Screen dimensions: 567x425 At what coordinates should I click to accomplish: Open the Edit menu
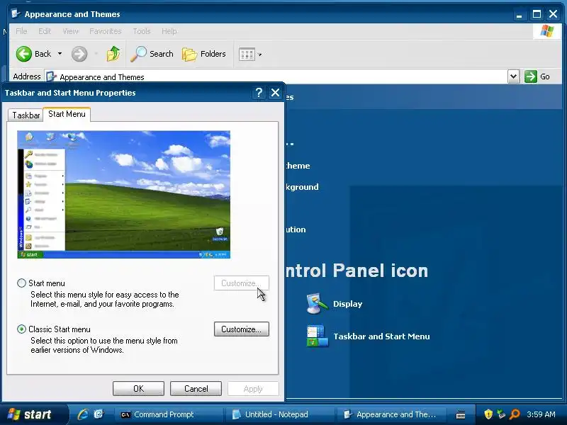click(45, 31)
